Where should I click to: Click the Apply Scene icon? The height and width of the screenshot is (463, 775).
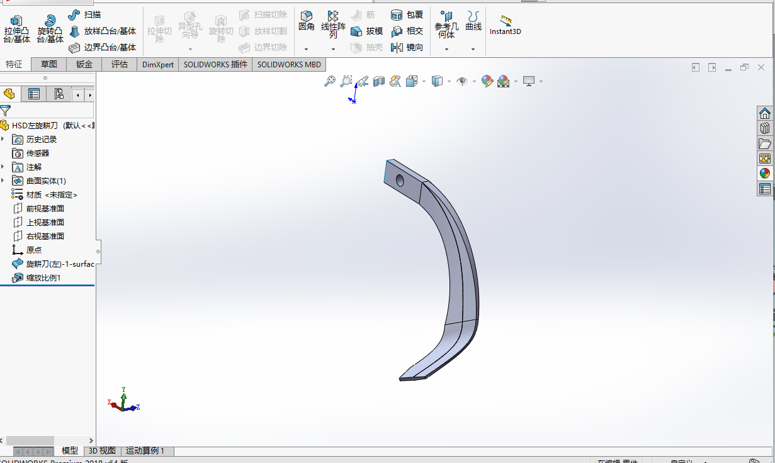coord(503,81)
